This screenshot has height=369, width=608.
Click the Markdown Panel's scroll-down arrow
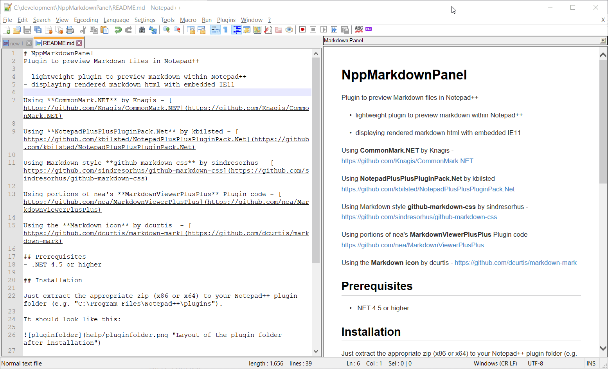(x=603, y=348)
